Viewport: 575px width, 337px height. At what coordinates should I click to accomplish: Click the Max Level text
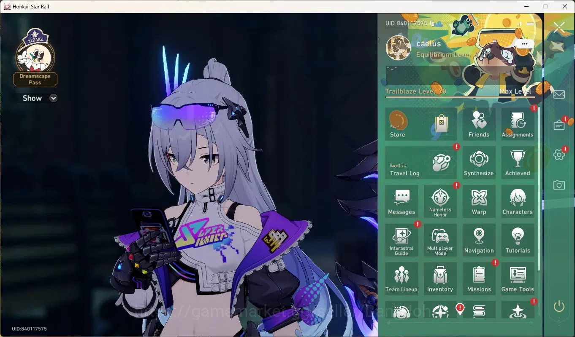pyautogui.click(x=515, y=91)
